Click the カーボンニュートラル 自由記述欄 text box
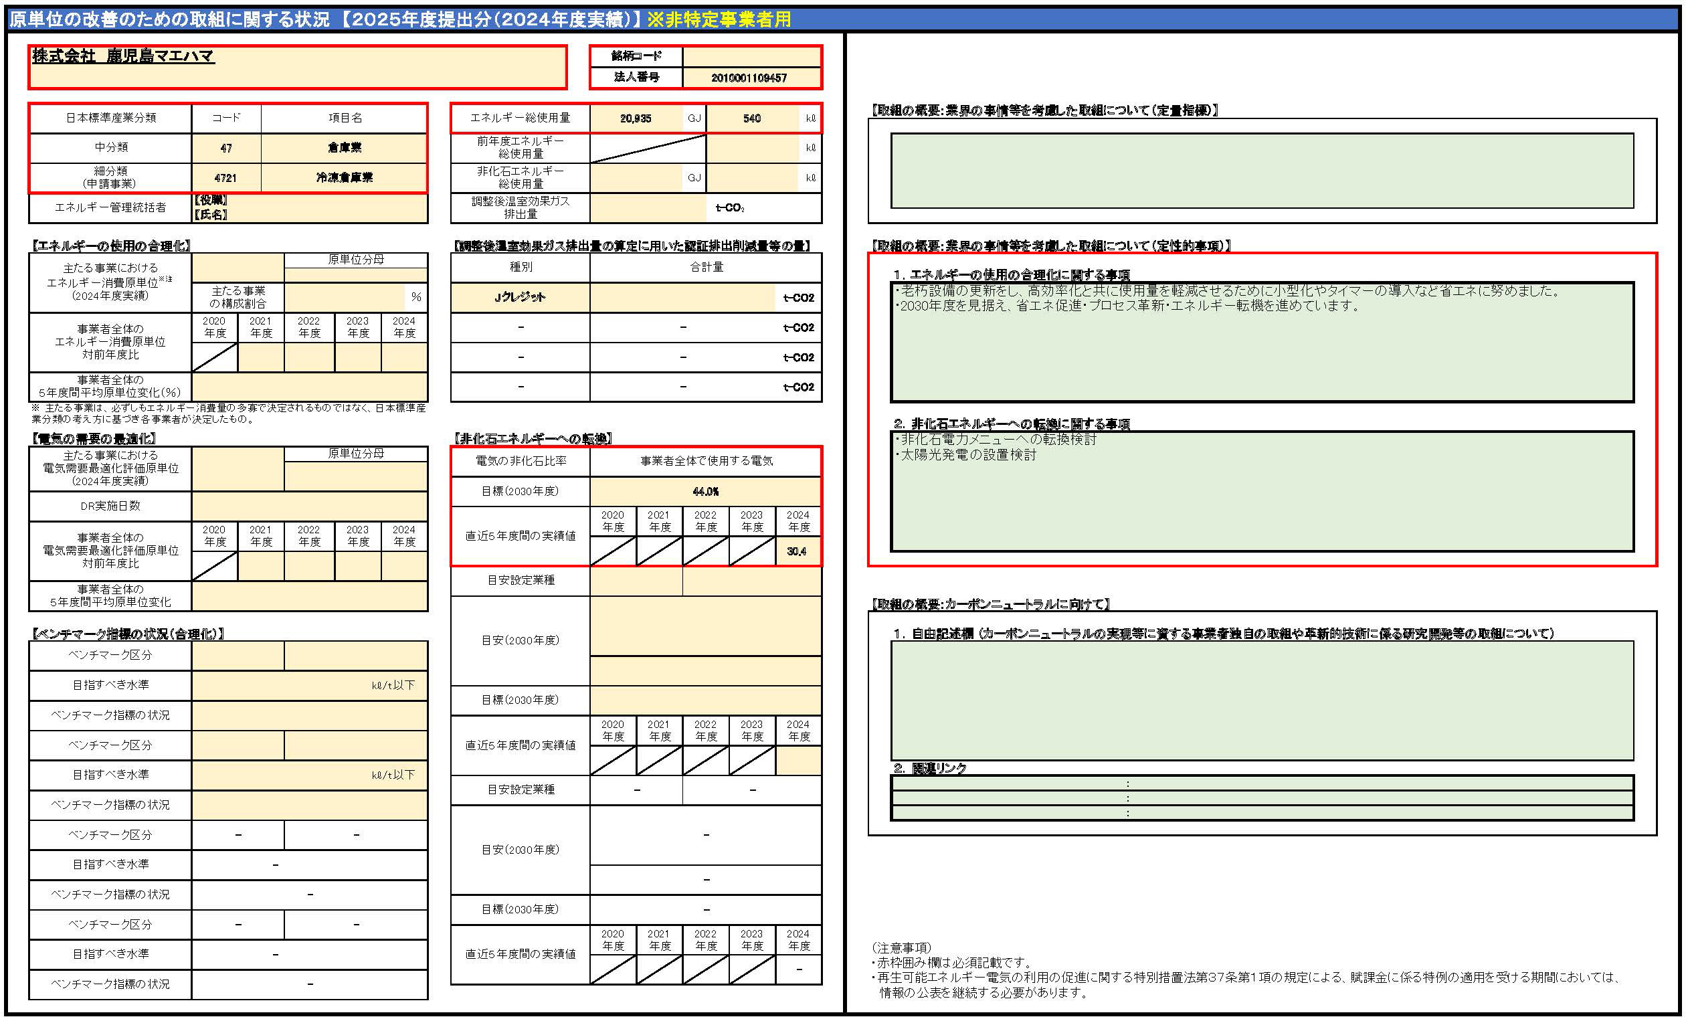The height and width of the screenshot is (1017, 1686). click(x=1261, y=699)
